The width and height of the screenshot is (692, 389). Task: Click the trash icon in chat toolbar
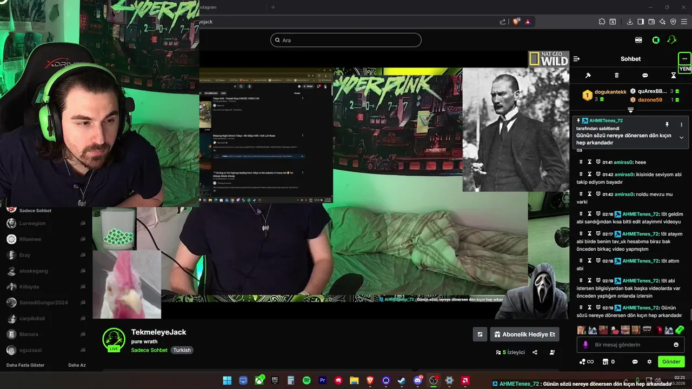(x=617, y=76)
